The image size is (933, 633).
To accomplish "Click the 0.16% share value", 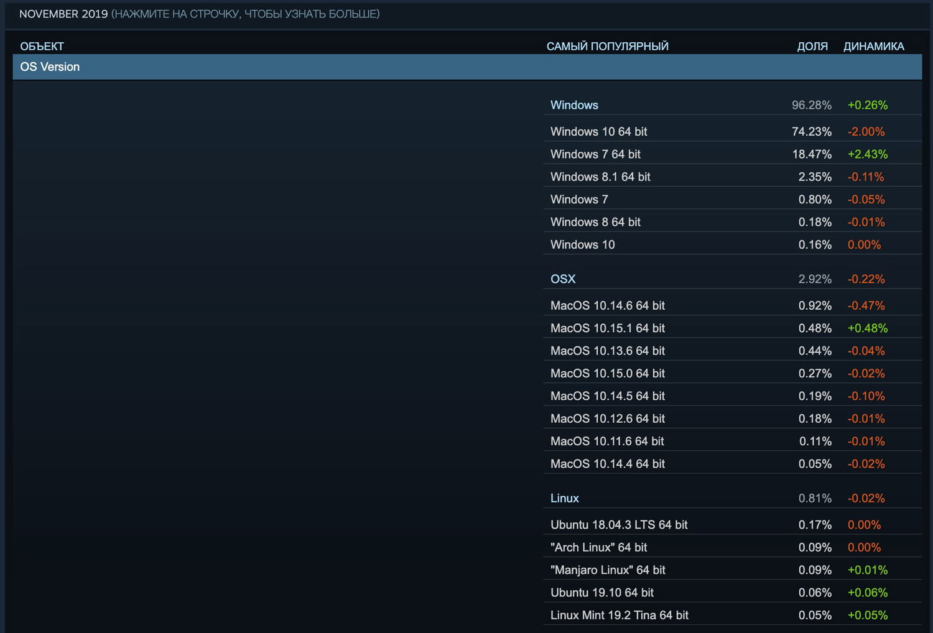I will [x=815, y=245].
